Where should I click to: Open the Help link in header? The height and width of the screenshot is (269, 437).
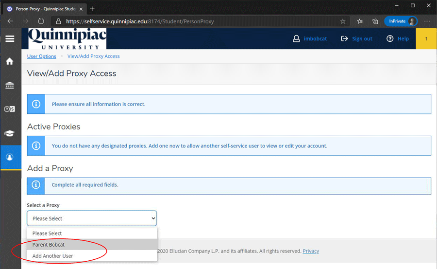398,39
